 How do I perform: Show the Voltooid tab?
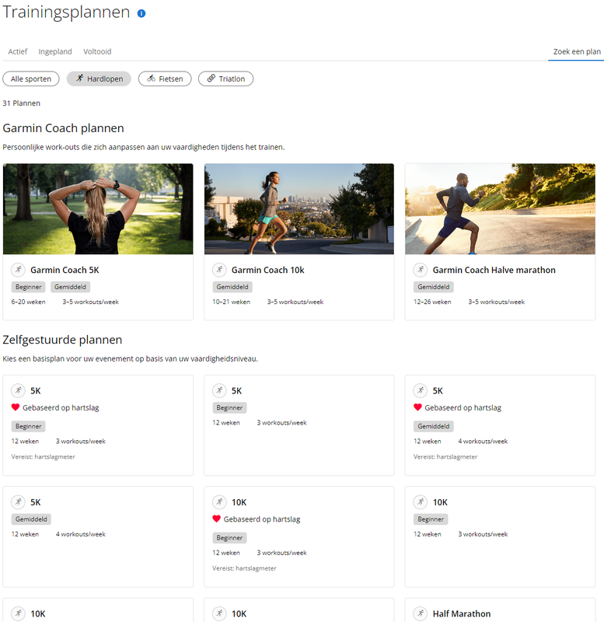(x=97, y=51)
